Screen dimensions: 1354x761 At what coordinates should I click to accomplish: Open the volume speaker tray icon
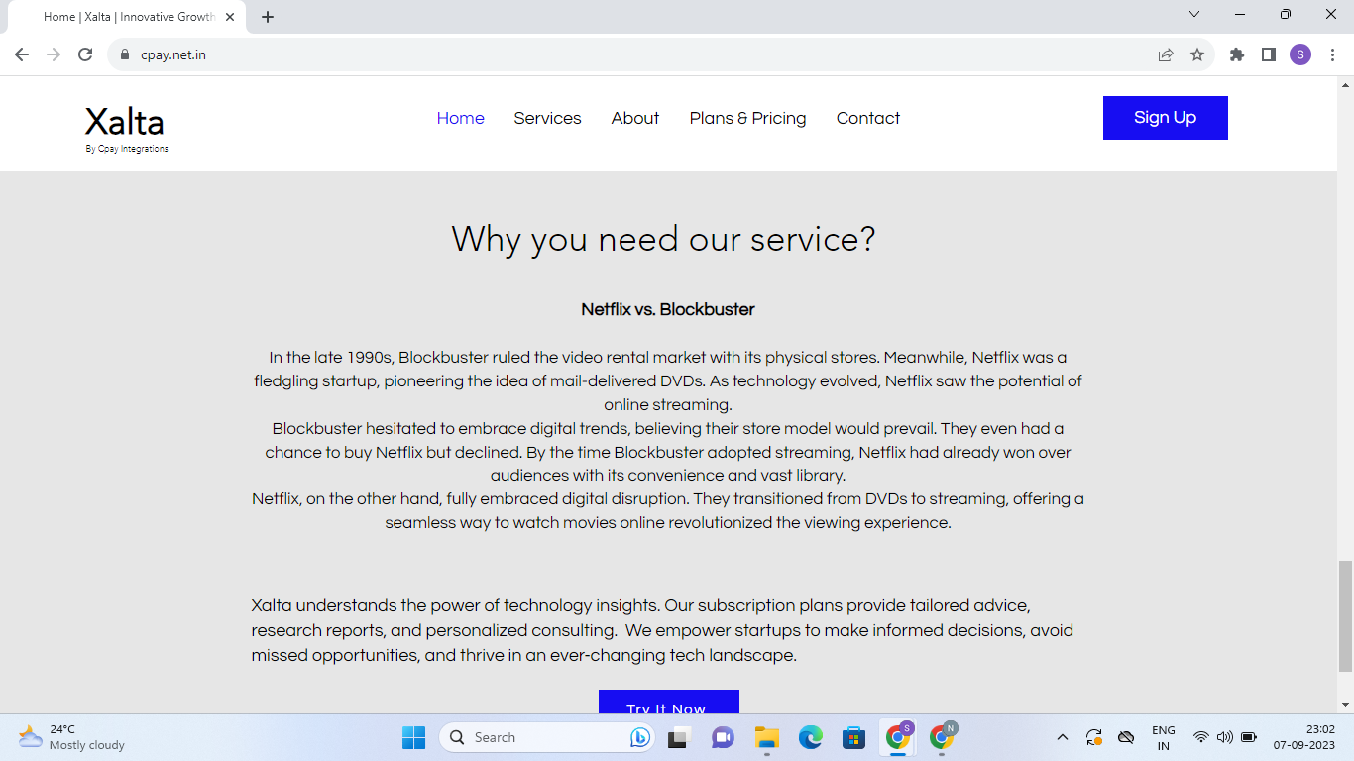(1225, 737)
